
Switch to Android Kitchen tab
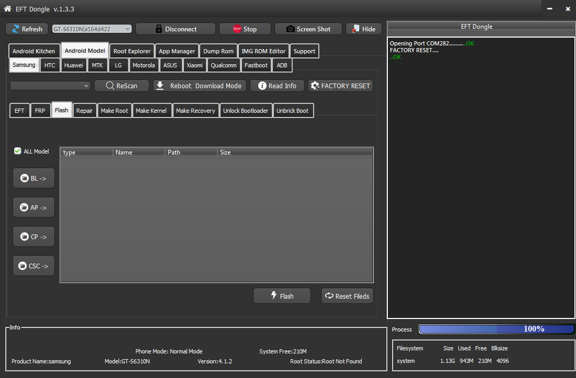[34, 51]
